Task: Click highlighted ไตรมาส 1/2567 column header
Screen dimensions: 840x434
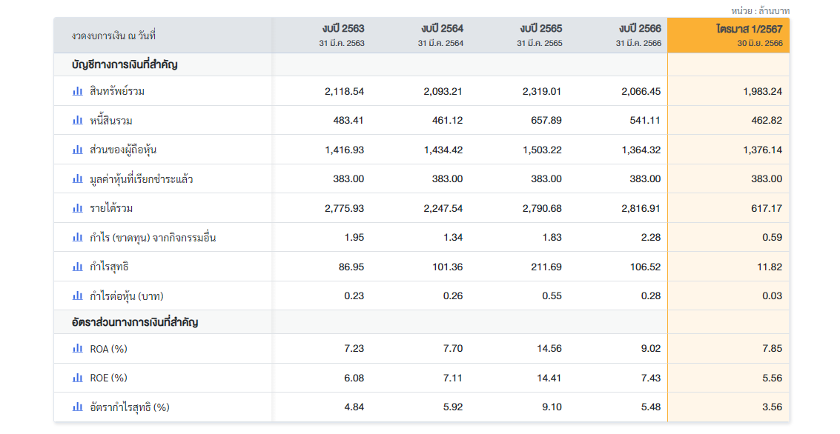Action: pyautogui.click(x=749, y=35)
